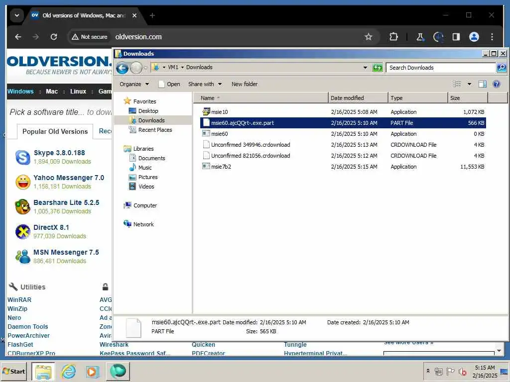Image resolution: width=510 pixels, height=382 pixels.
Task: Click the Search Downloads input field
Action: coord(441,68)
